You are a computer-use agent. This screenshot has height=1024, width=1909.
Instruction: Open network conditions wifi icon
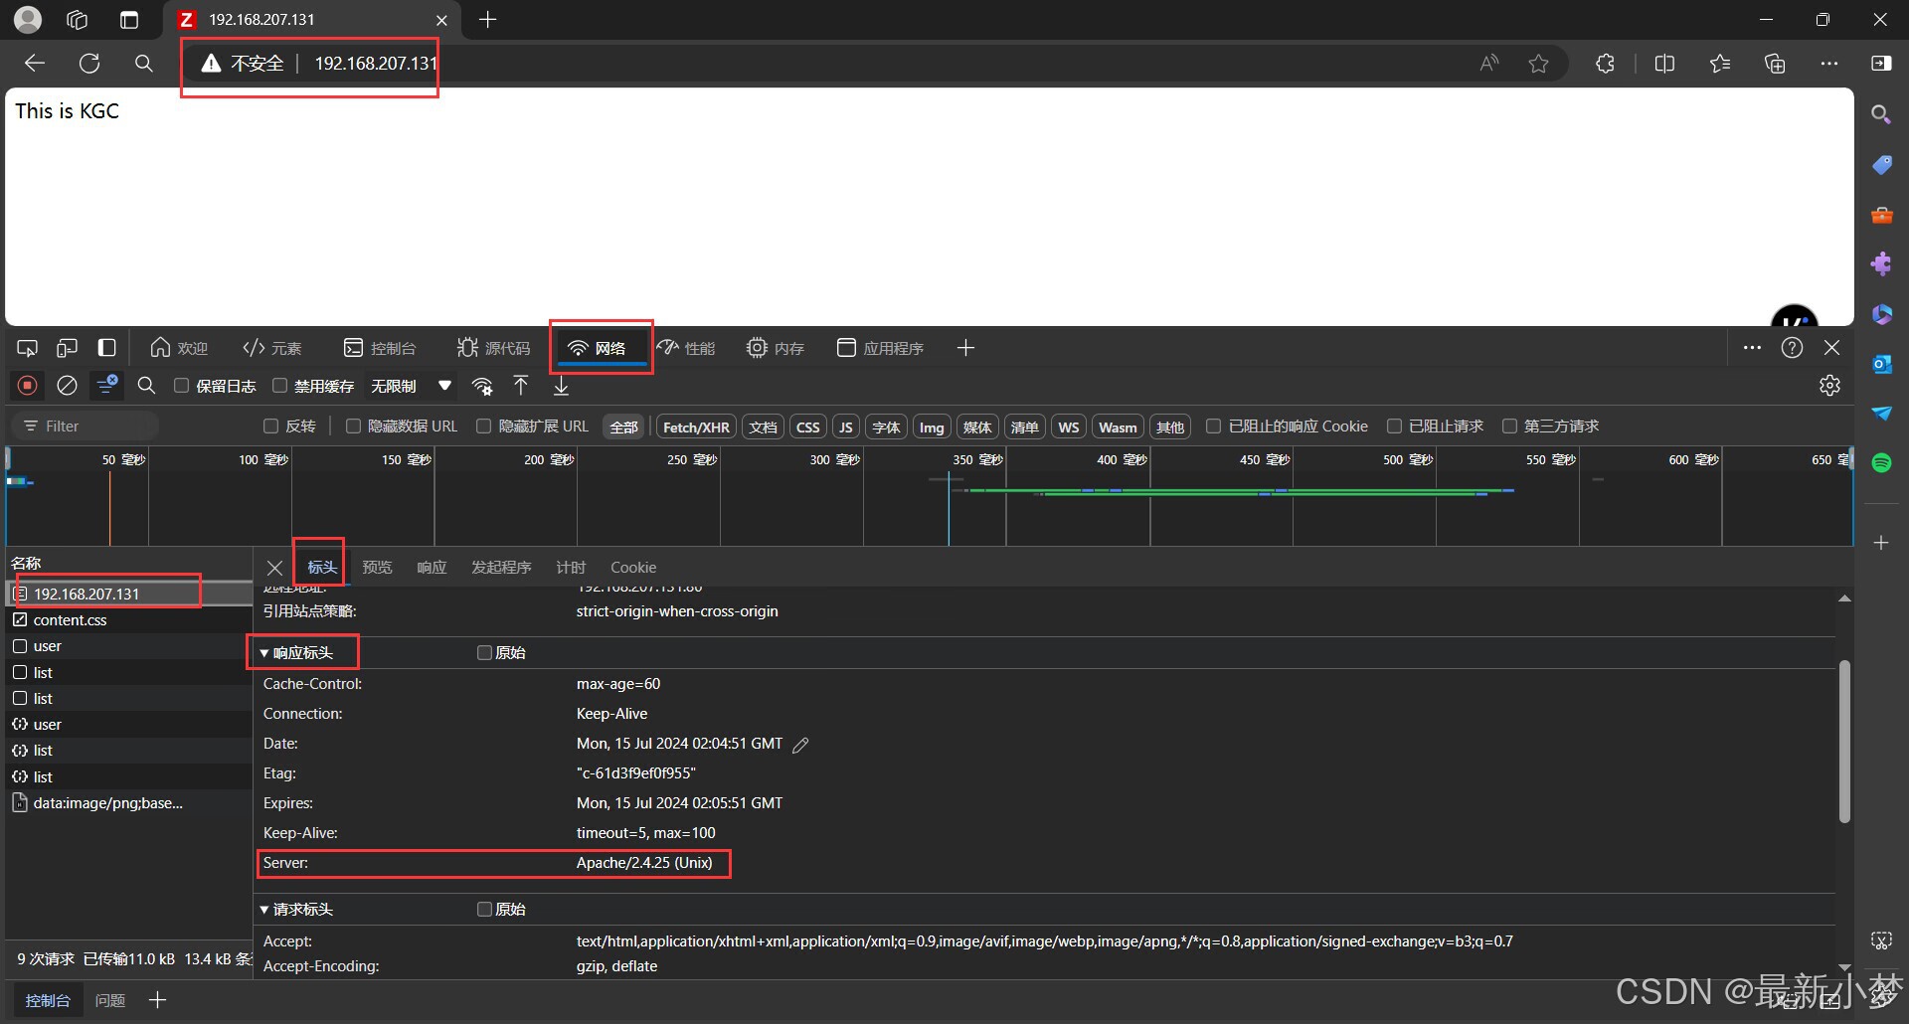[x=482, y=386]
